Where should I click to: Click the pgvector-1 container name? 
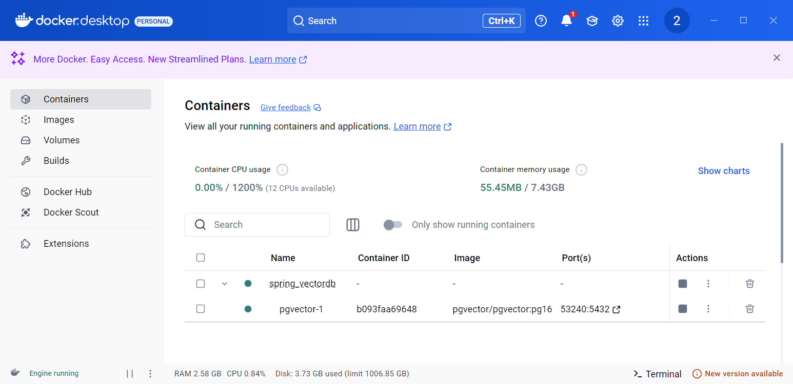click(x=301, y=309)
